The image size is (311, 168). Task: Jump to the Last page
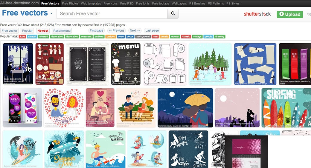[152, 30]
